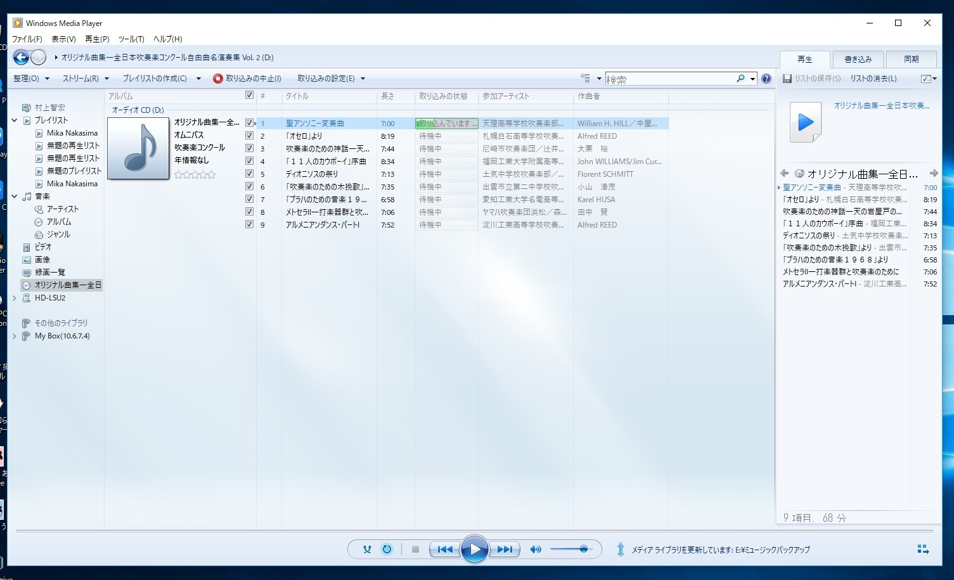The width and height of the screenshot is (954, 580).
Task: Skip to the next track
Action: (505, 550)
